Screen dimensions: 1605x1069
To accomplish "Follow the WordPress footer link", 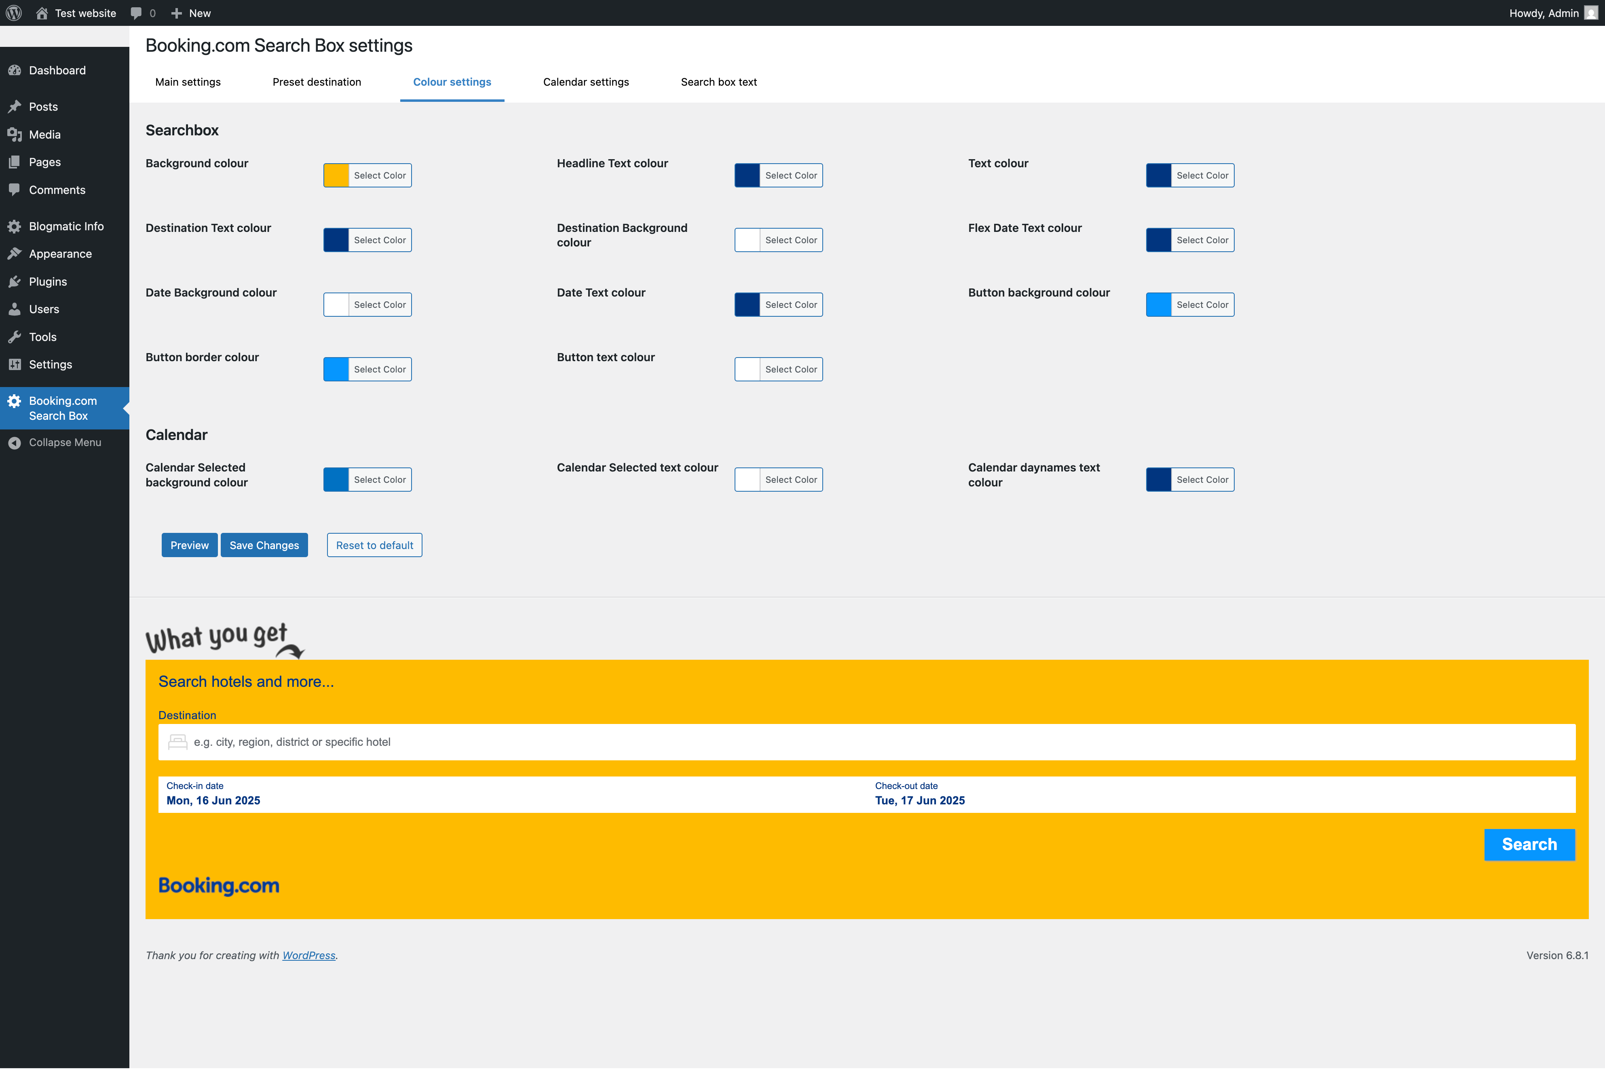I will (309, 955).
